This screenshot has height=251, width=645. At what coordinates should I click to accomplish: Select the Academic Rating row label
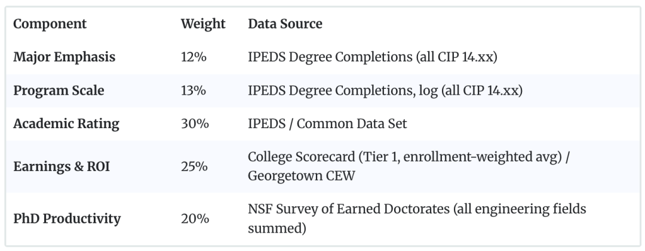66,123
